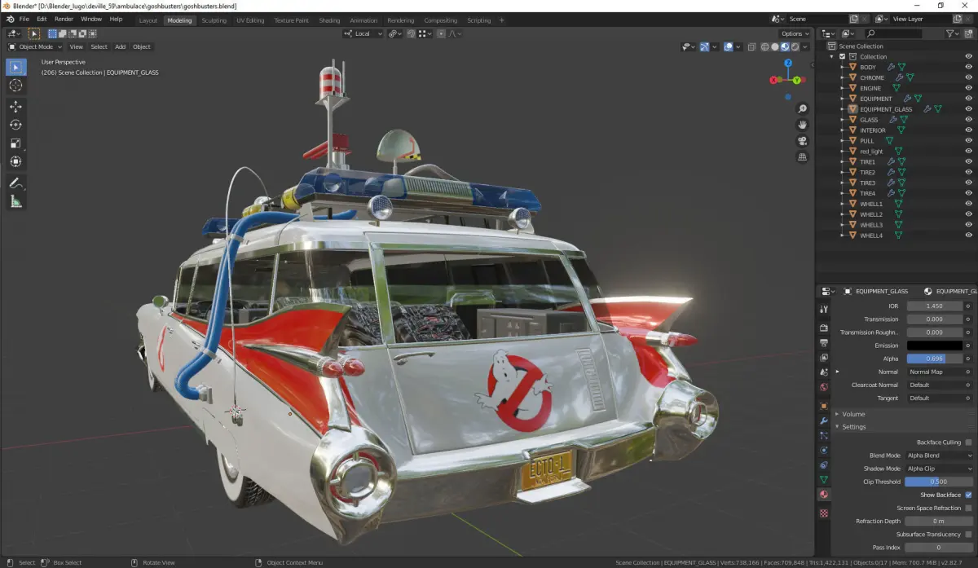Select the Select Box tool
Viewport: 978px width, 568px height.
point(16,67)
